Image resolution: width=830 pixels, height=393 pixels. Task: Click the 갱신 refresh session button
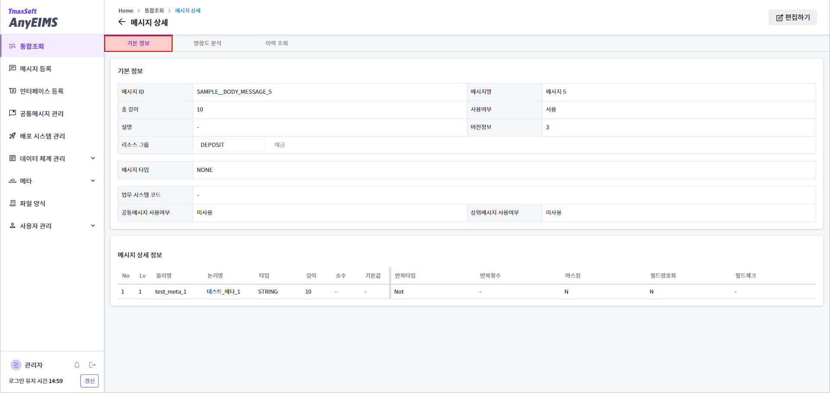(x=89, y=381)
